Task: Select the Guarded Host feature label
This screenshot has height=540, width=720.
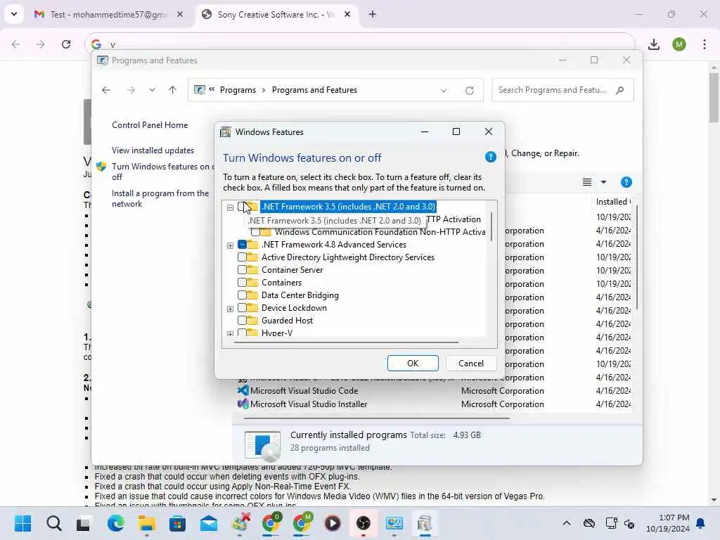Action: 287,321
